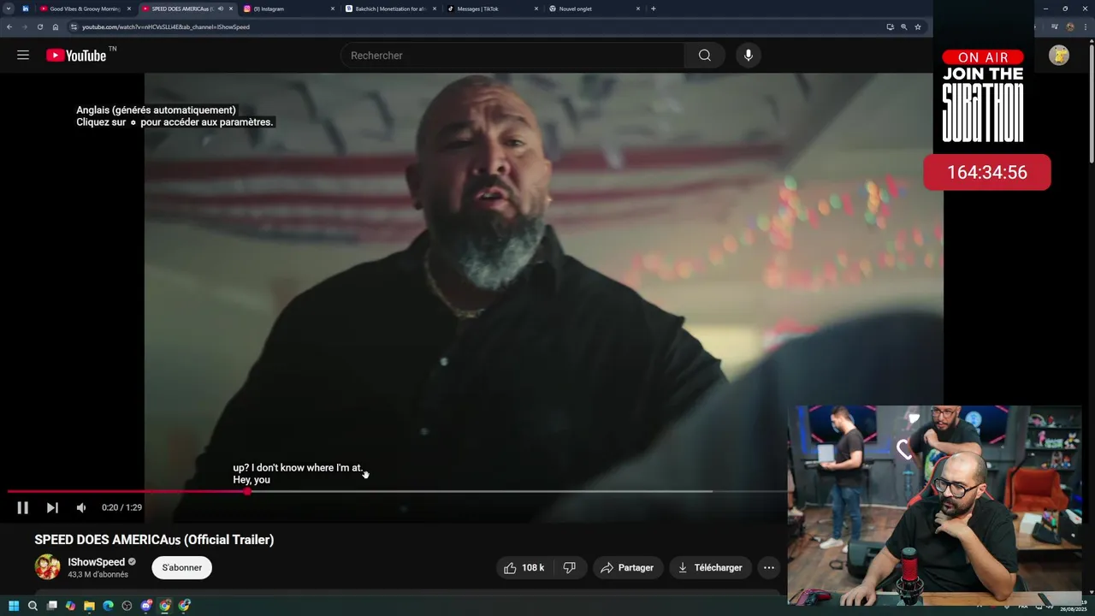Pause the video with the pause button
Screen dimensions: 1095x616
click(x=23, y=507)
